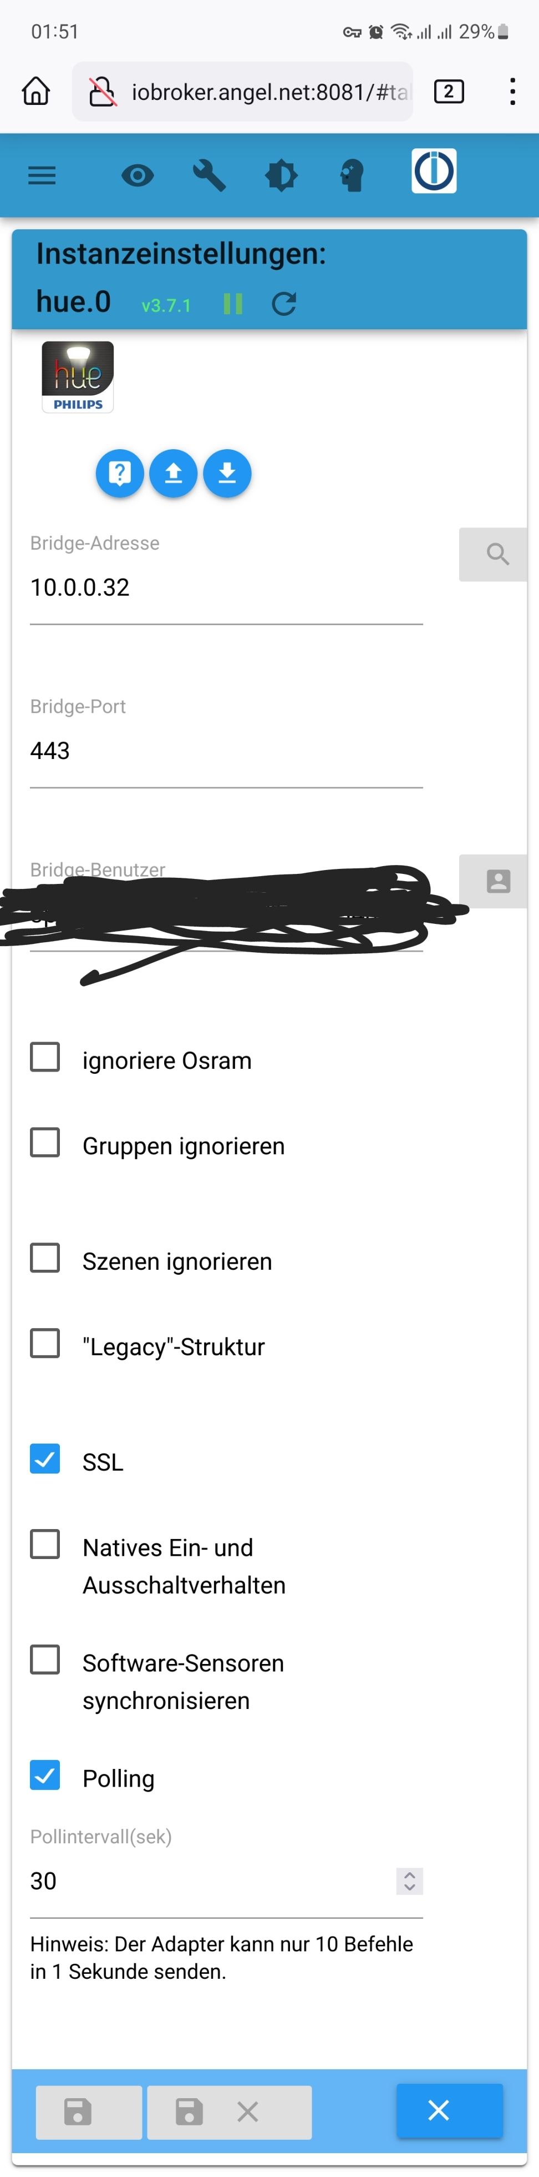Restart the hue.0 instance via reload icon
This screenshot has height=2177, width=539.
[283, 303]
